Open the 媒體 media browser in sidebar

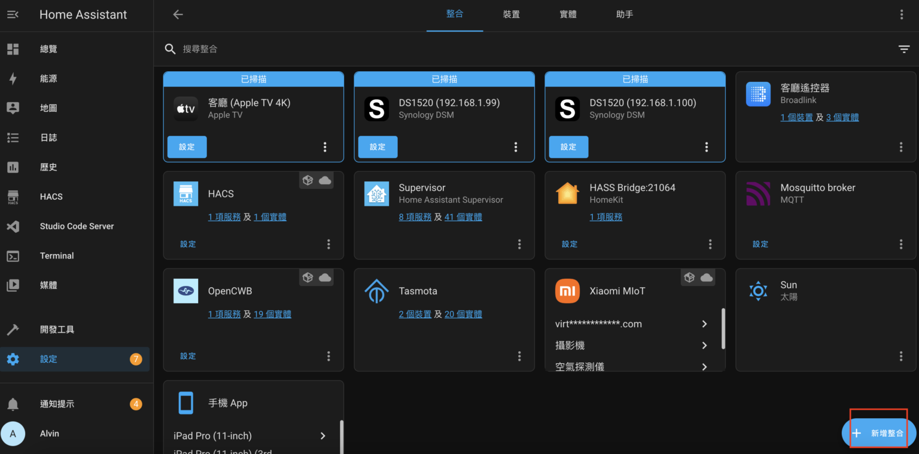tap(48, 285)
